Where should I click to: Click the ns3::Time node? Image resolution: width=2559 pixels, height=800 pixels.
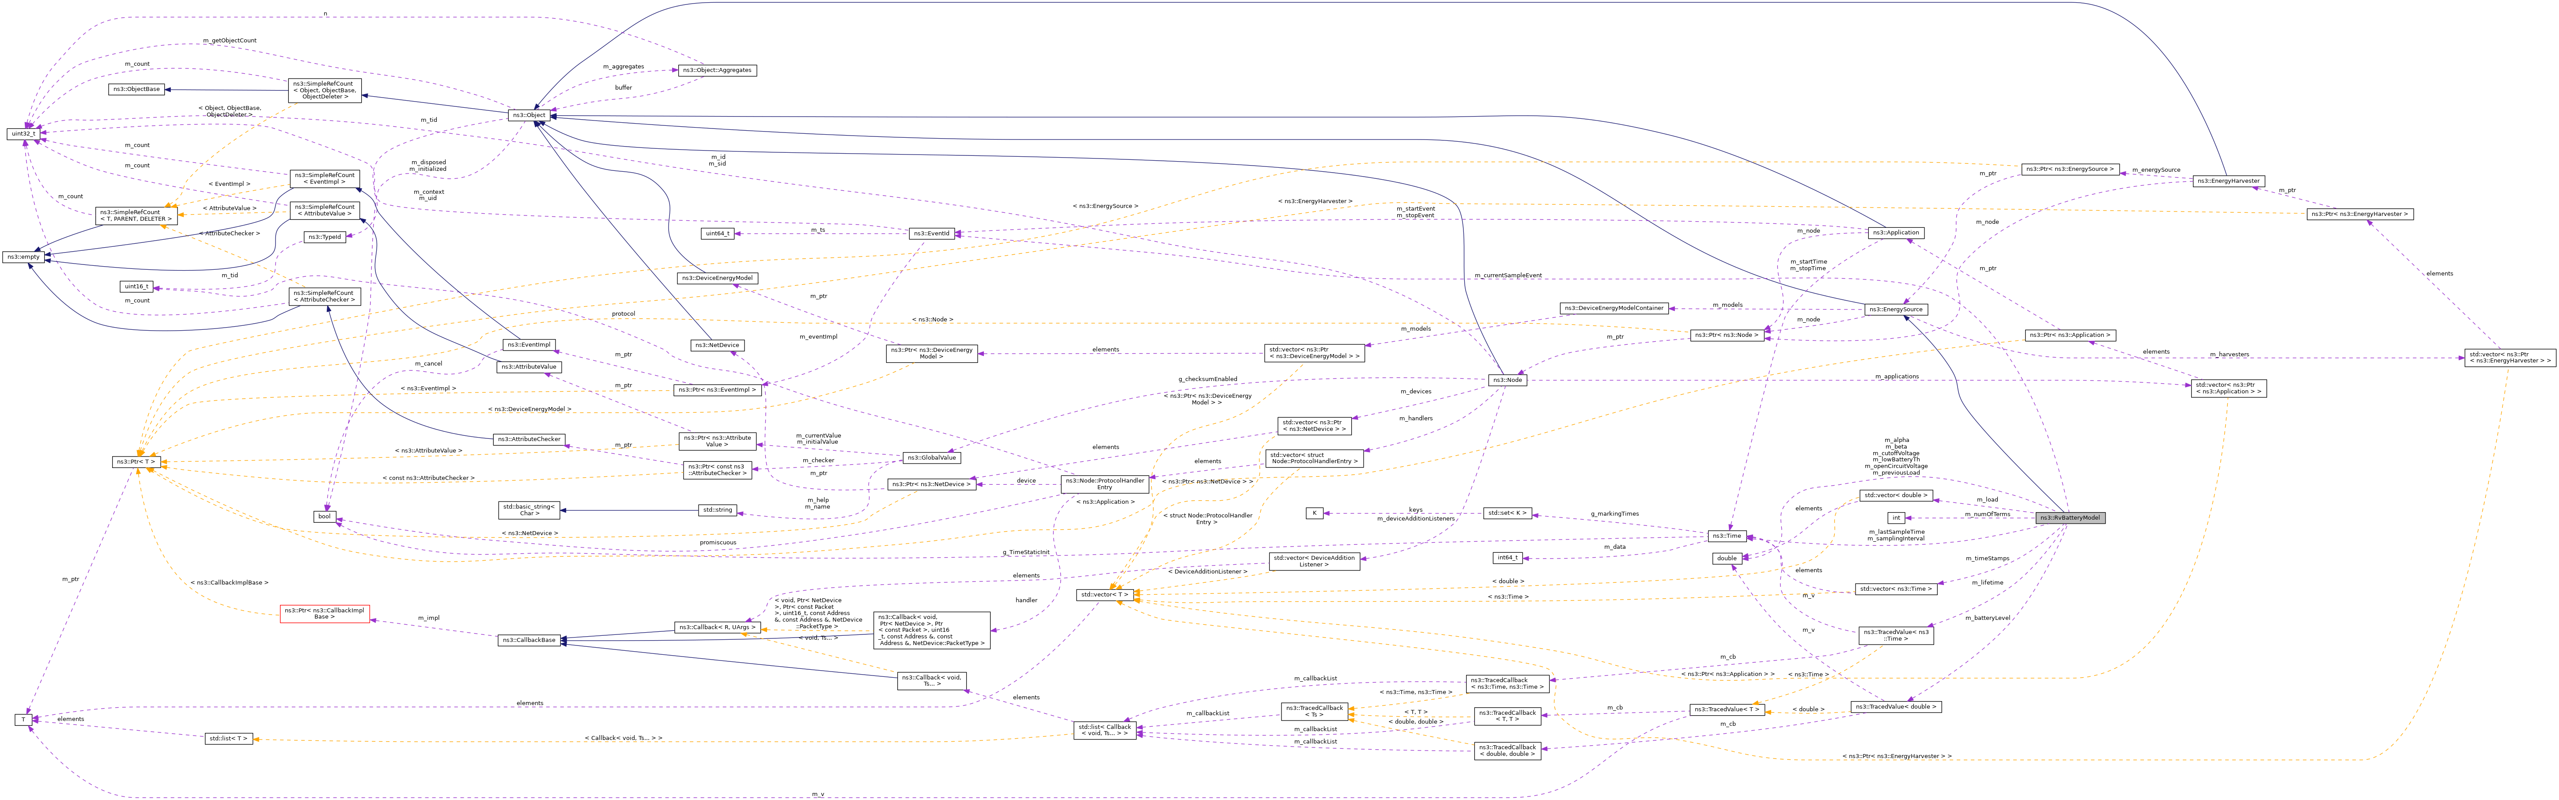(1727, 536)
